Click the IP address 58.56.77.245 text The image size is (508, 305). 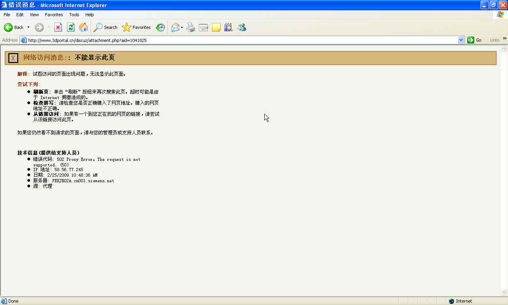click(69, 170)
